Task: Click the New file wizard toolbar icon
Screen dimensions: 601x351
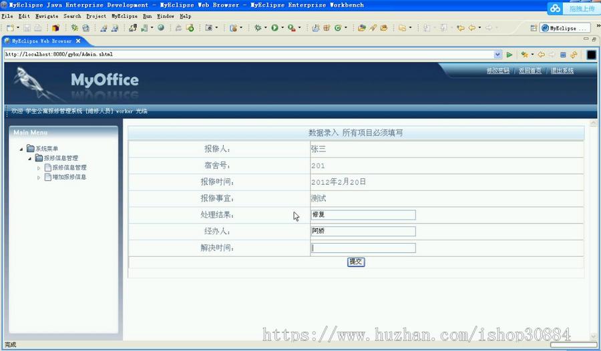Action: [10, 27]
